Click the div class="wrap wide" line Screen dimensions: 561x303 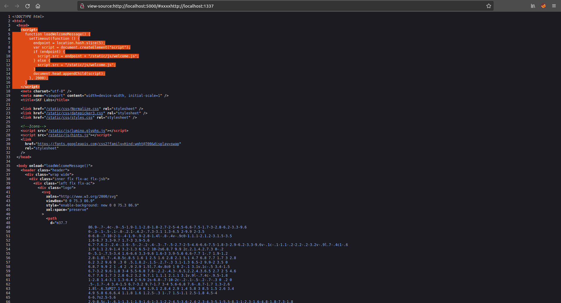[49, 175]
